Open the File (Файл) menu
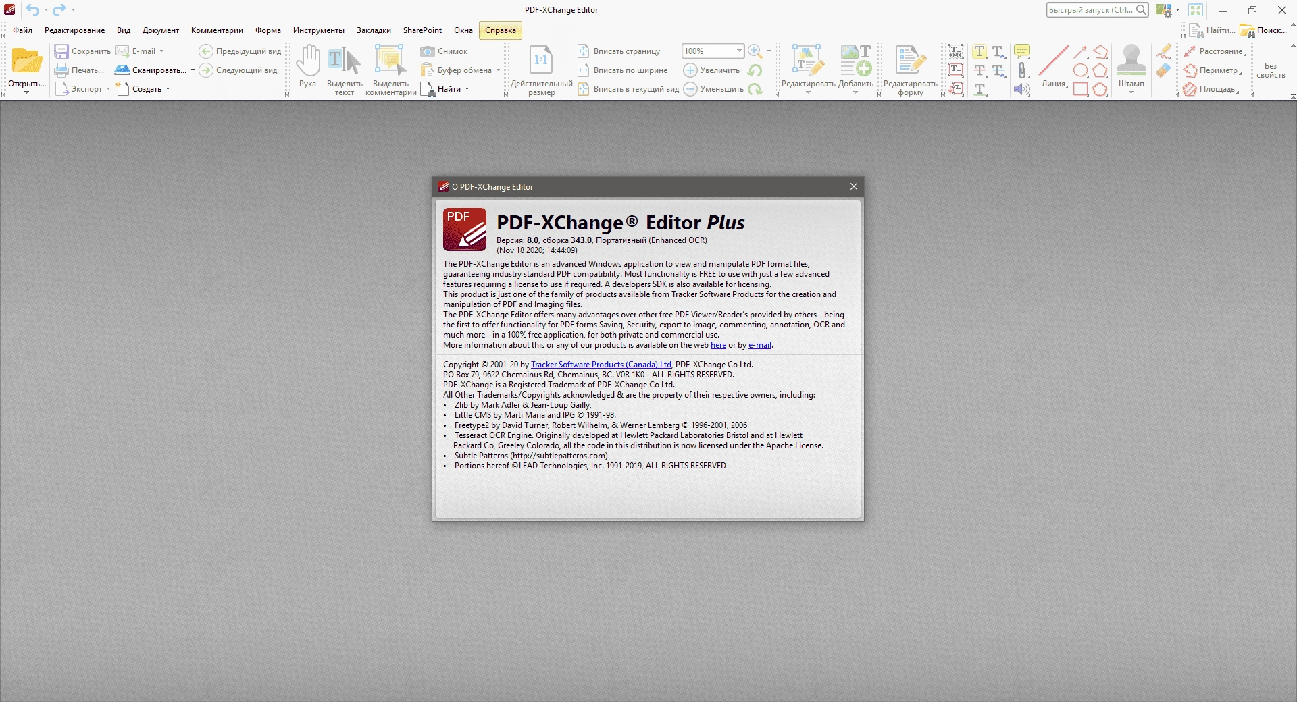1297x702 pixels. tap(22, 30)
